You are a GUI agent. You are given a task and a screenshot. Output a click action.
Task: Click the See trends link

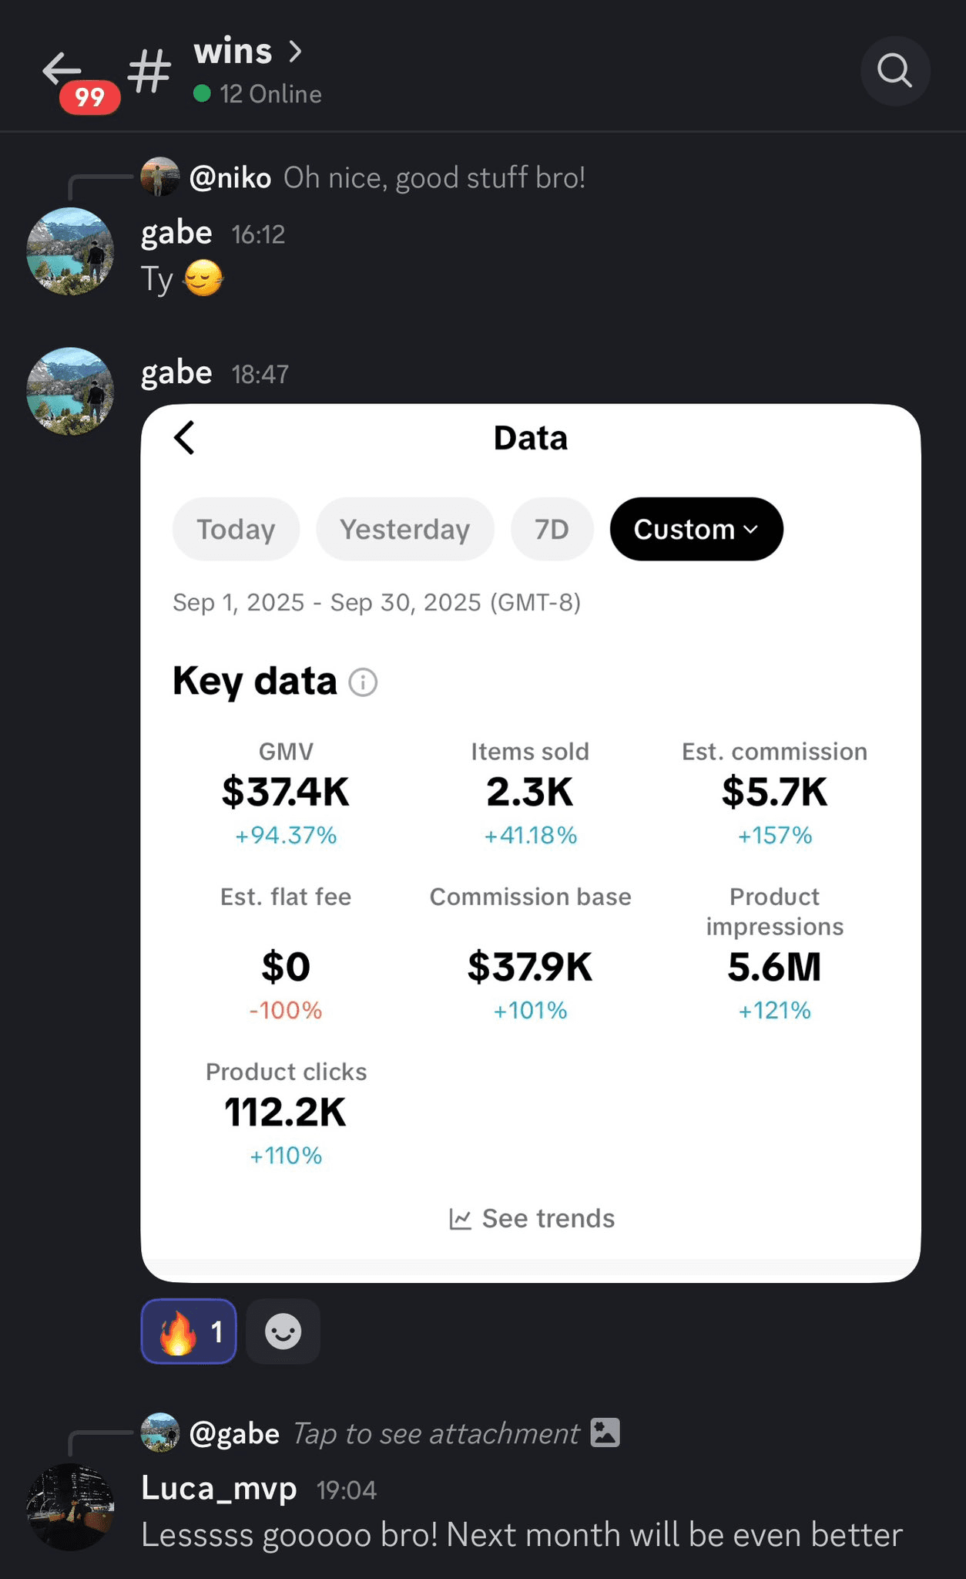pos(548,1218)
